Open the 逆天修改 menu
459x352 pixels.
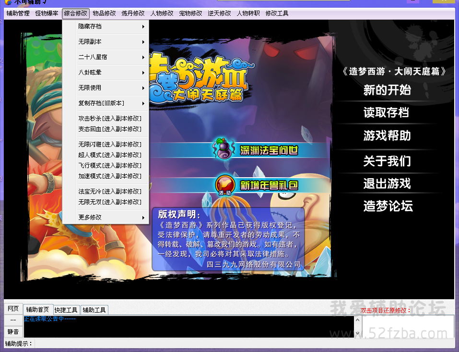pos(219,13)
